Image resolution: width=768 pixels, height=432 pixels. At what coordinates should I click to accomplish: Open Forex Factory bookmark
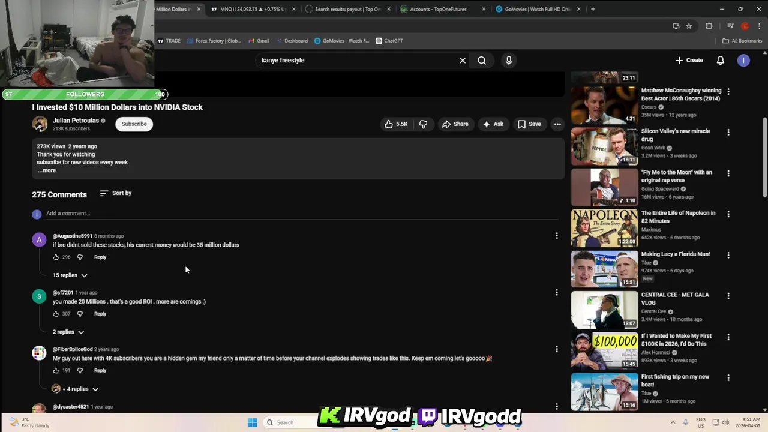tap(214, 41)
